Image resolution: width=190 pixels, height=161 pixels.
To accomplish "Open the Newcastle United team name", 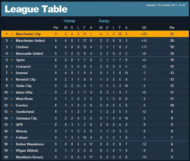I will pos(29,53).
